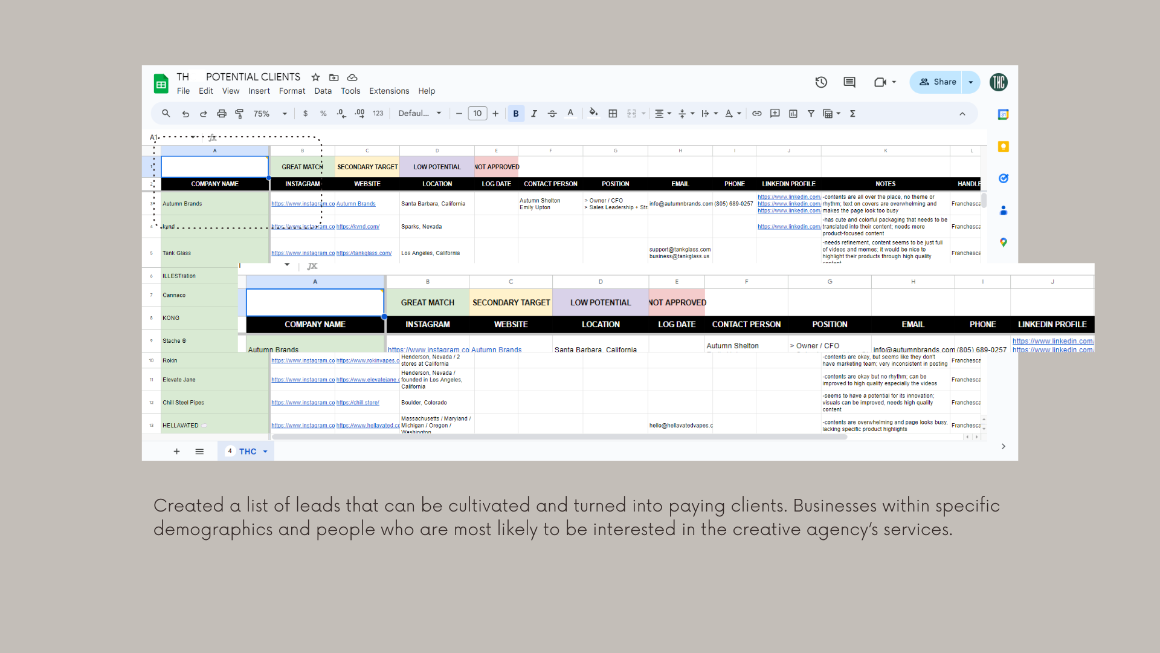Viewport: 1160px width, 653px height.
Task: Open the Default font dropdown
Action: point(420,114)
